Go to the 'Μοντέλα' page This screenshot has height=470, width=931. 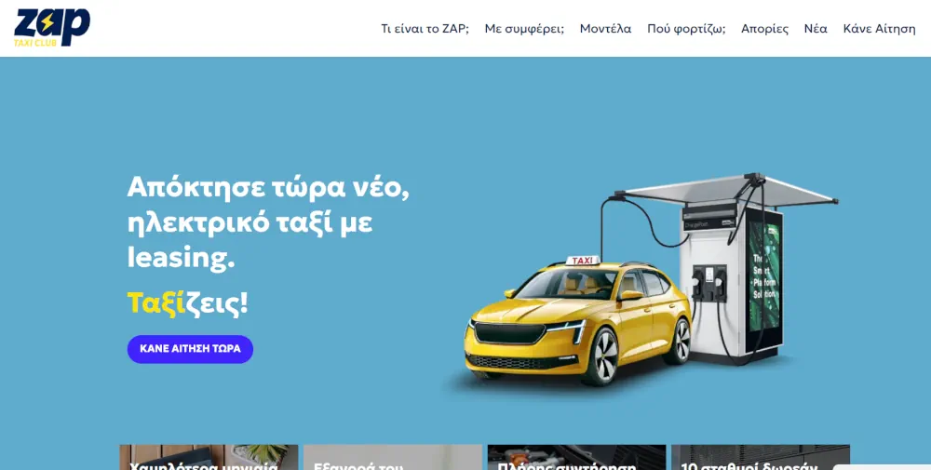point(605,29)
